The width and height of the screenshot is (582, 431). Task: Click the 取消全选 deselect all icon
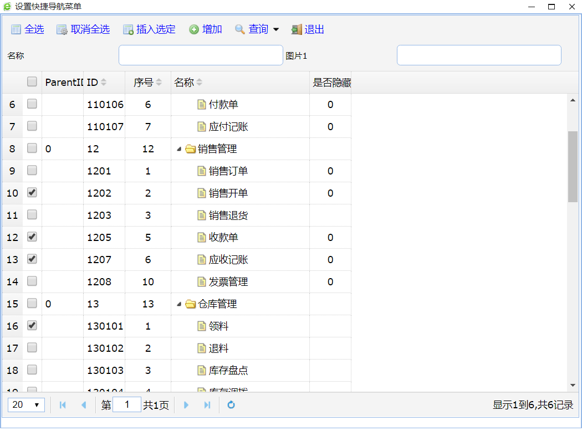pos(62,29)
